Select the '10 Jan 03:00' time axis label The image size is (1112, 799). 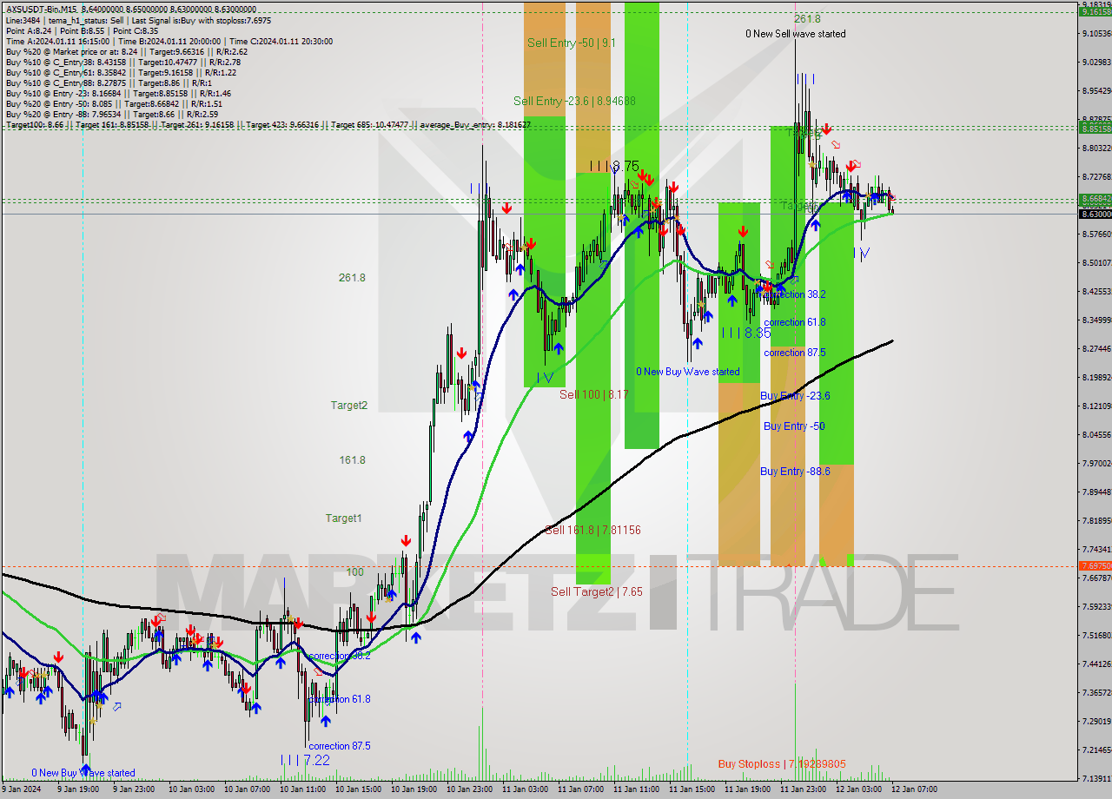point(191,789)
